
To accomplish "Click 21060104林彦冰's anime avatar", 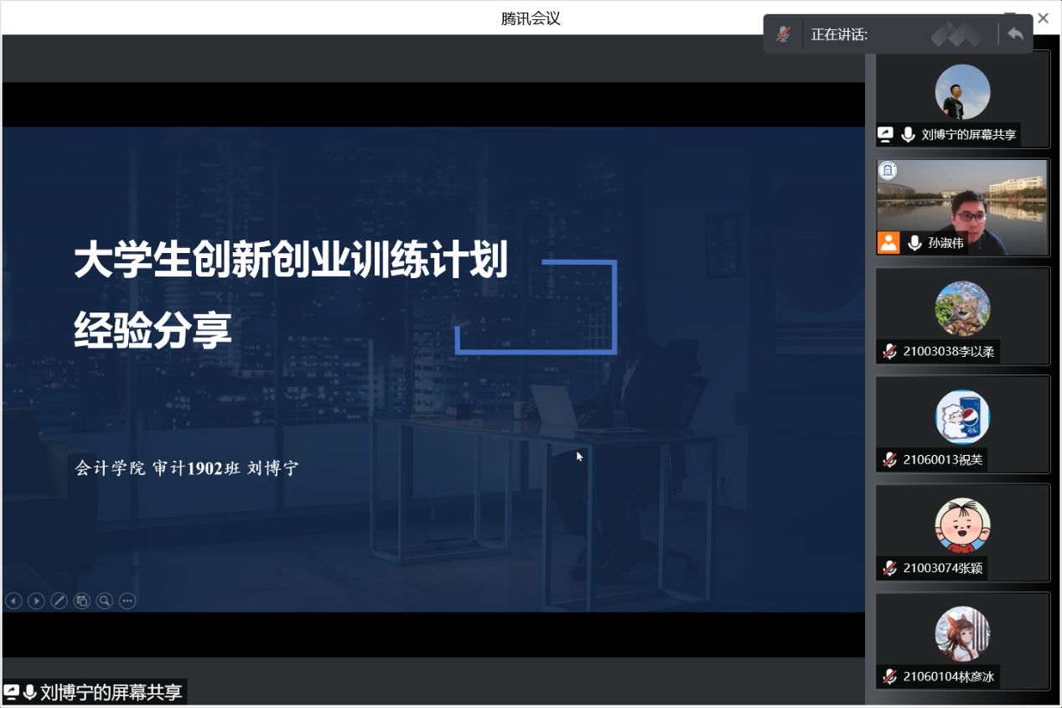I will pyautogui.click(x=962, y=633).
